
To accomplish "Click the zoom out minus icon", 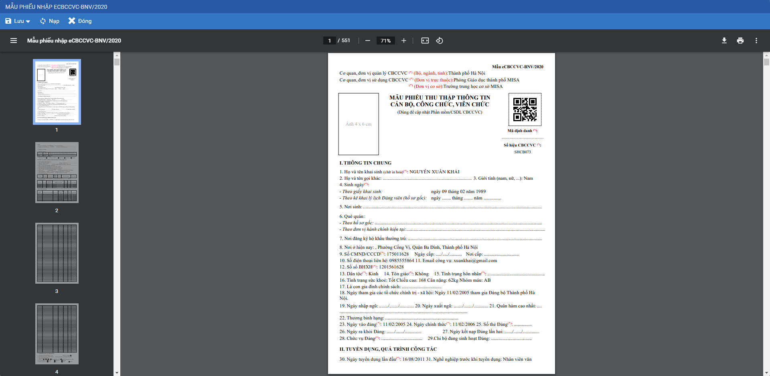I will [367, 41].
